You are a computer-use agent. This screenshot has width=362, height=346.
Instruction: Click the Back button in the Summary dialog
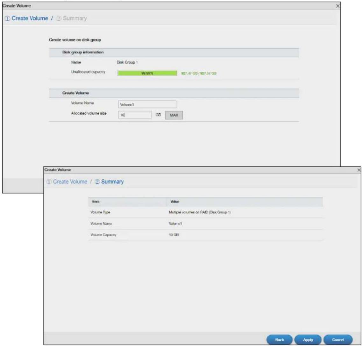pos(279,340)
